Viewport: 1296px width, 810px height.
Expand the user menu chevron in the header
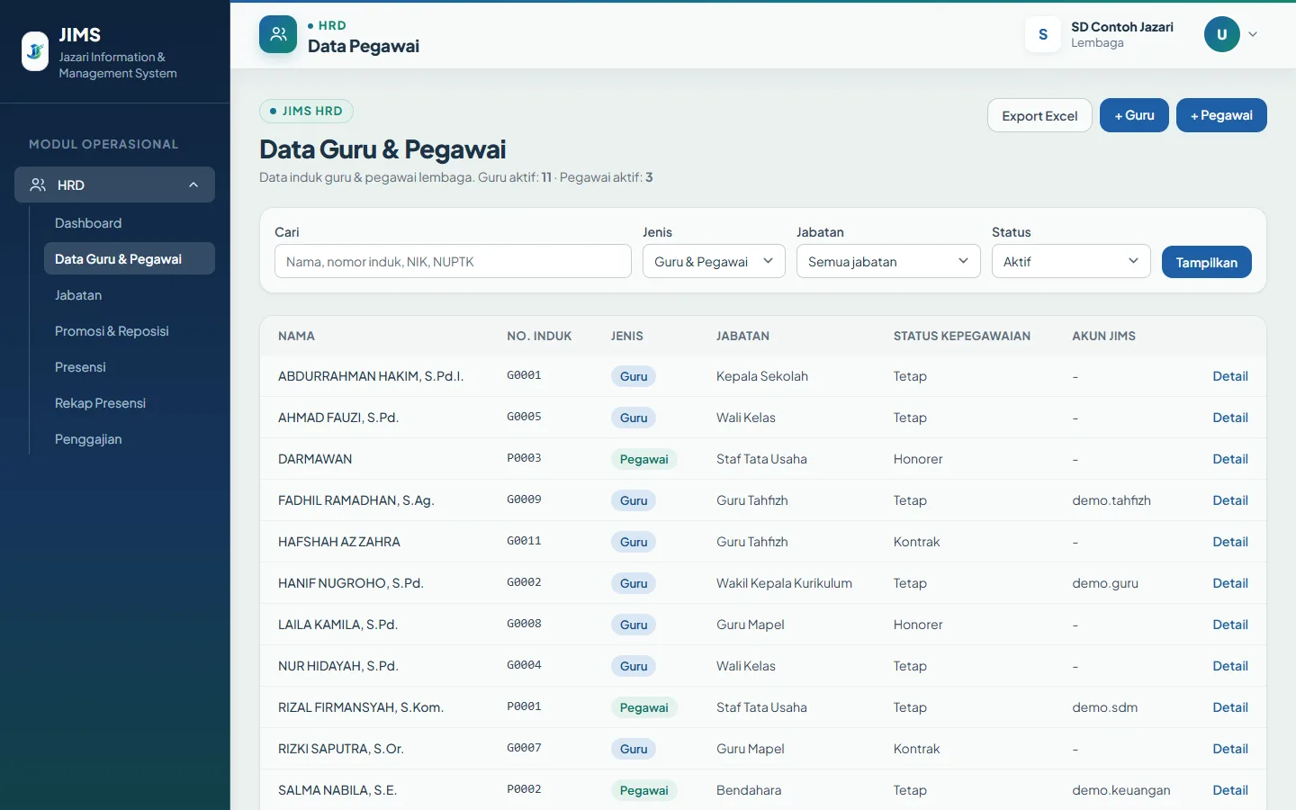(1253, 34)
